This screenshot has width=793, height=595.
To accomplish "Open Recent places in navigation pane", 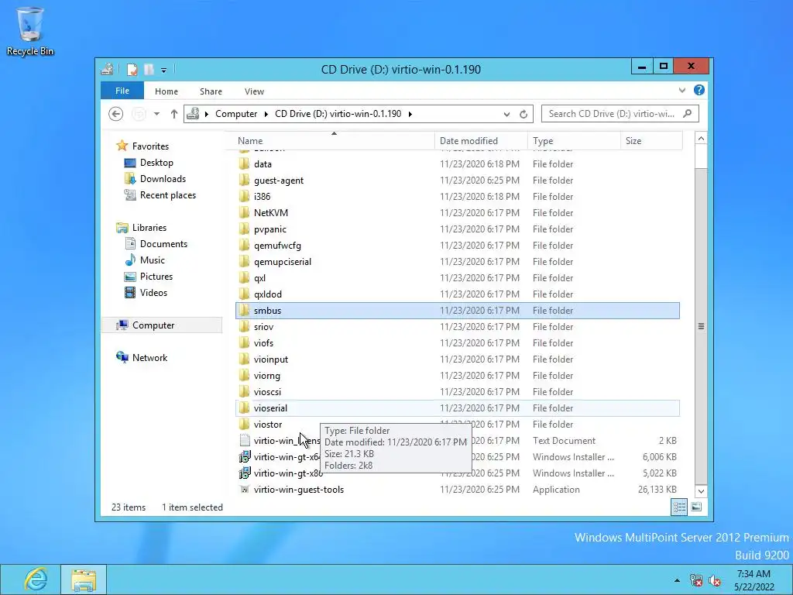I will pos(167,194).
